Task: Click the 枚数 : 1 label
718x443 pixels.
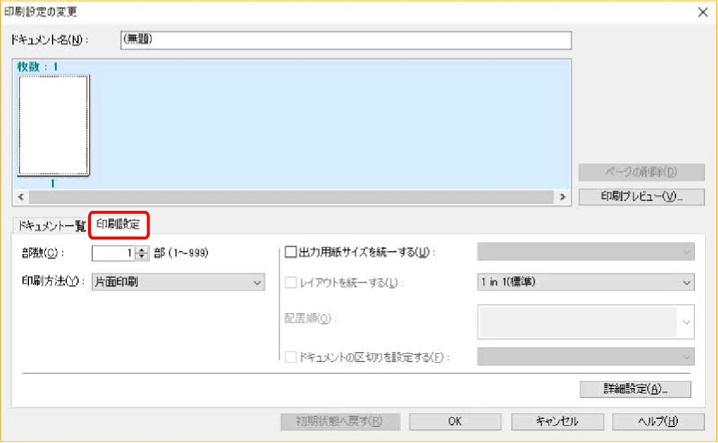Action: pyautogui.click(x=37, y=67)
